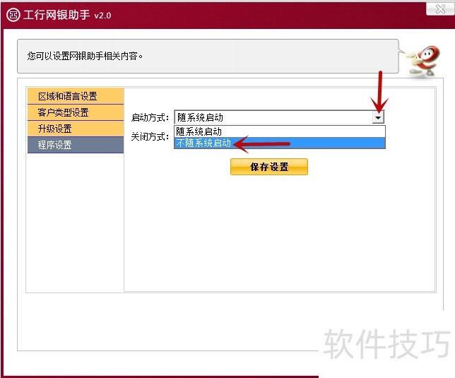Click the 您可以设置网银助手相关内容 message text
This screenshot has height=378, width=455.
coord(85,56)
